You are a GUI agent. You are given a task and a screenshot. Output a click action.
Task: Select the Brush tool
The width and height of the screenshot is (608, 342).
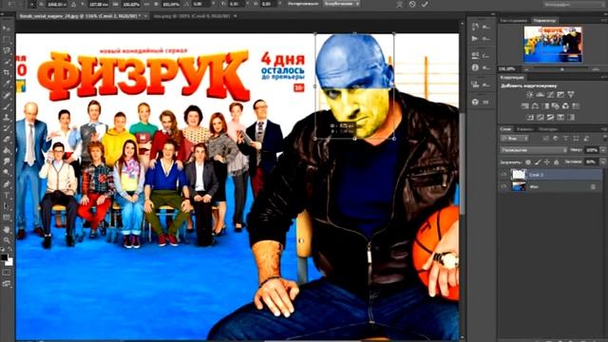point(7,106)
